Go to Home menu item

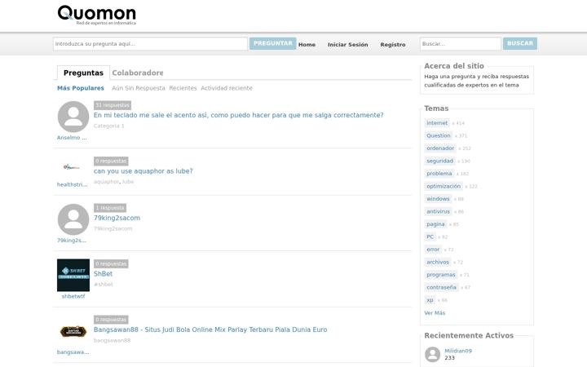click(x=307, y=45)
